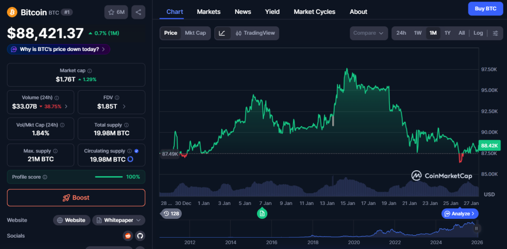Click info icon beside Circulating supply
Viewport: 507px width, 249px height.
(x=129, y=151)
